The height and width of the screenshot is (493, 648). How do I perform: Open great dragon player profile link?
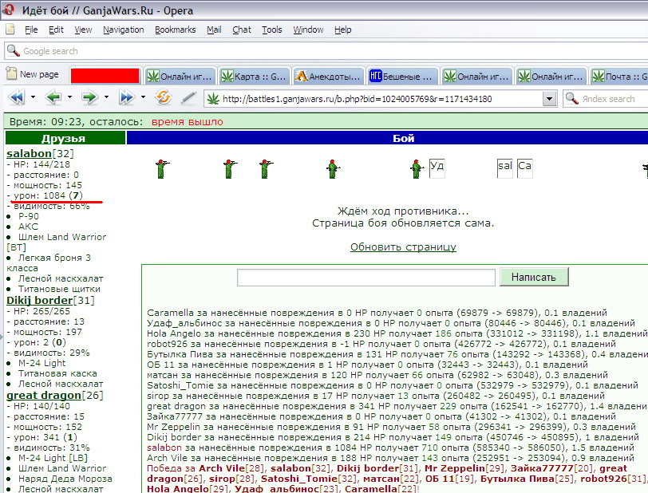[44, 395]
